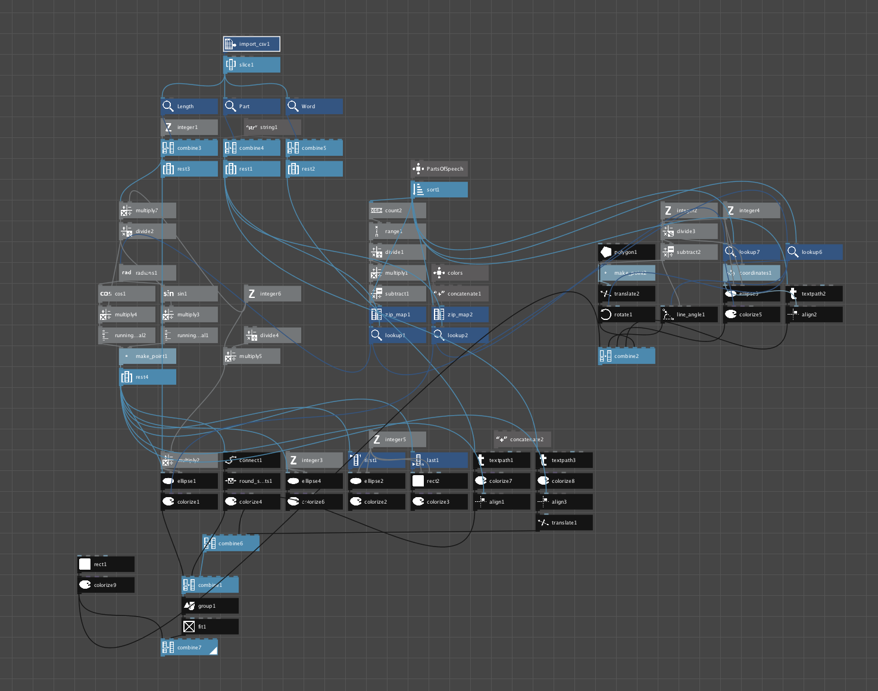The image size is (878, 691).
Task: Click the lookup7 node
Action: (x=752, y=252)
